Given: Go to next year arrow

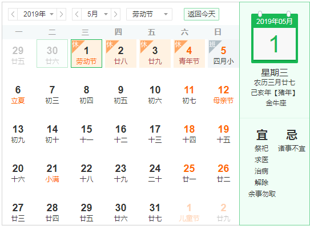Looking at the screenshot, I should coord(61,14).
